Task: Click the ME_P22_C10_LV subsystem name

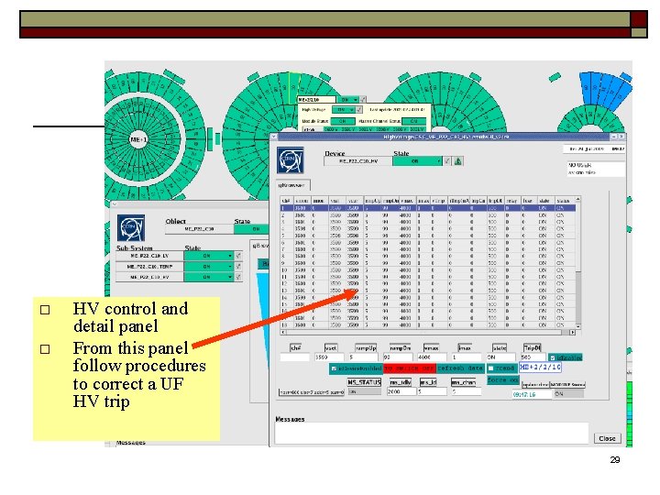Action: pyautogui.click(x=149, y=256)
